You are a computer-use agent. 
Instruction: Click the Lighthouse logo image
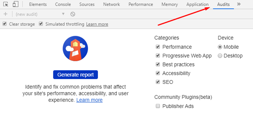(x=75, y=48)
